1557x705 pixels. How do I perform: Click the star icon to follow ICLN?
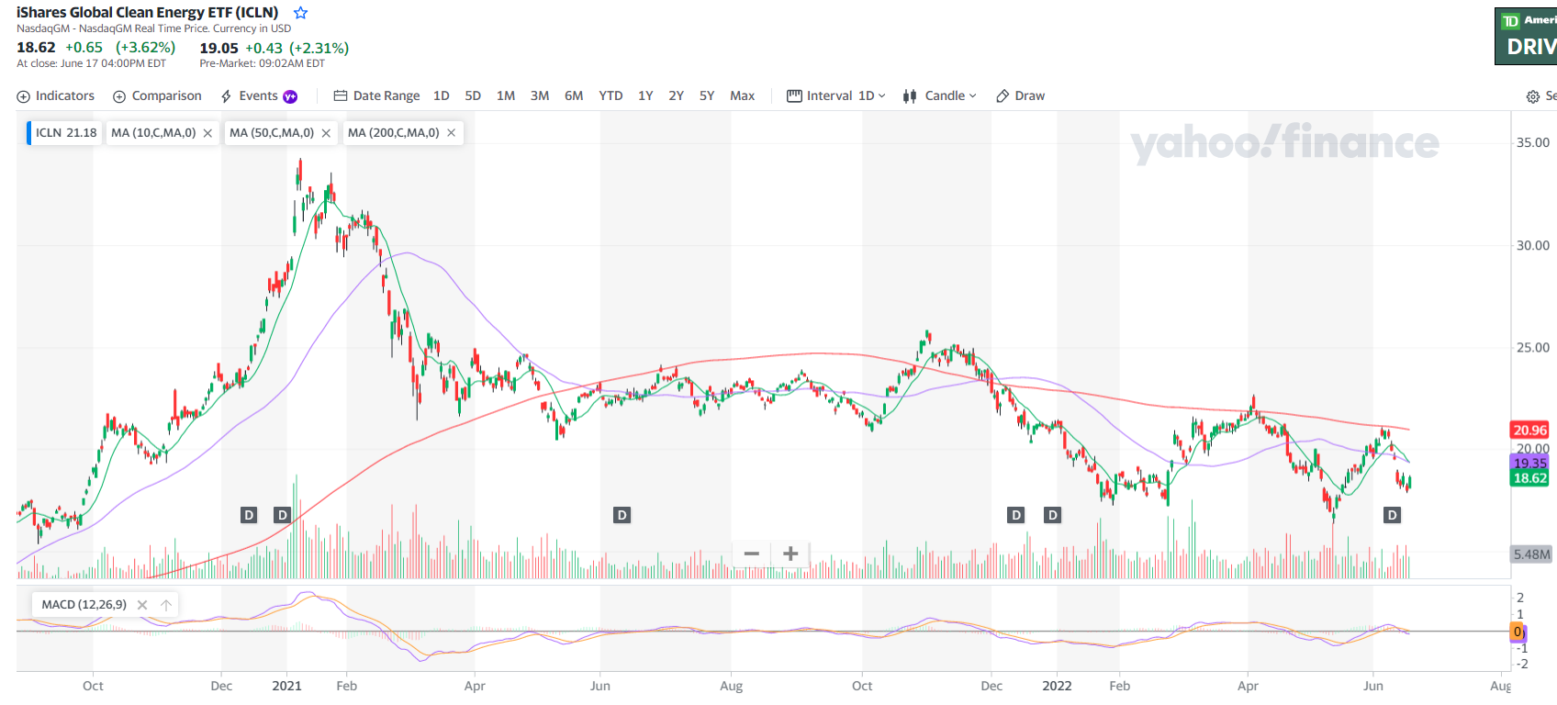pos(300,13)
